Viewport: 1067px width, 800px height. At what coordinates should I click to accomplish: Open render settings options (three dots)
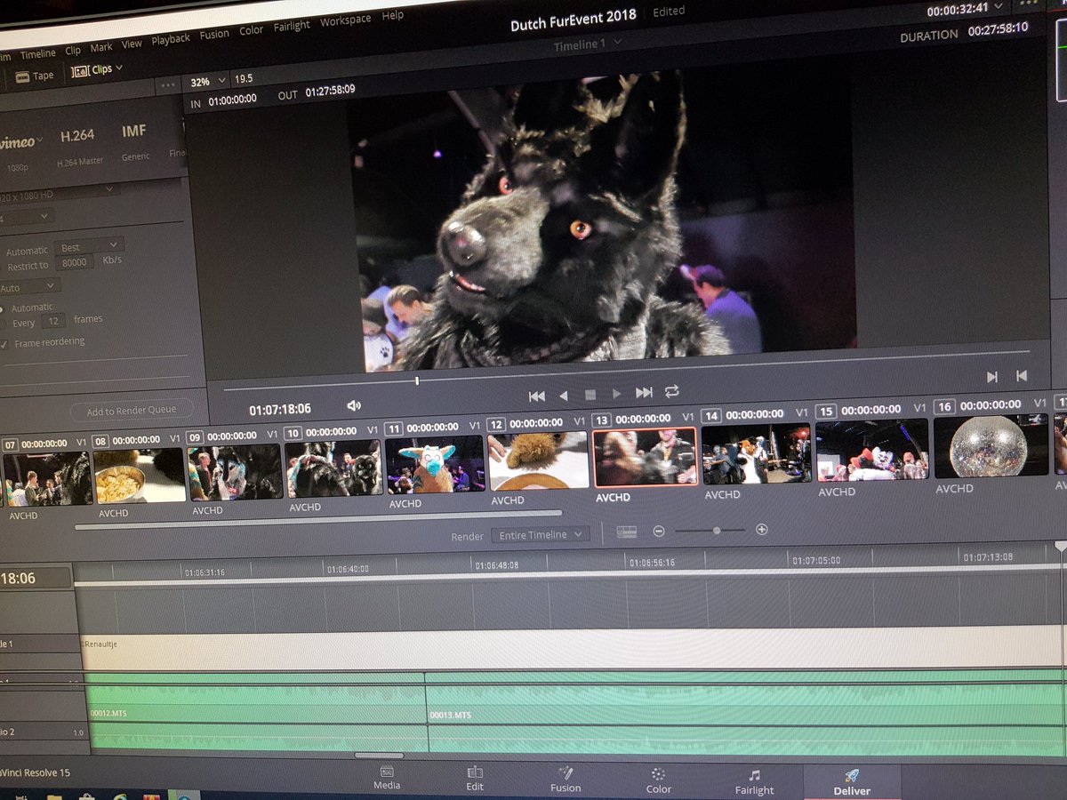(x=166, y=86)
